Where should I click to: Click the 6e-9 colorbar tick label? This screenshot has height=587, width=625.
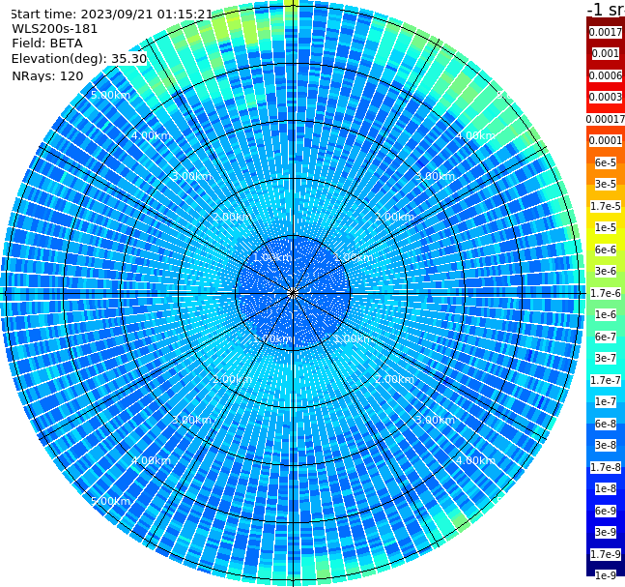606,511
